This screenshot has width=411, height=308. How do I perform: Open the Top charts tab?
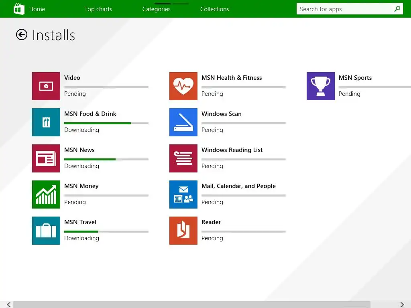[x=98, y=9]
